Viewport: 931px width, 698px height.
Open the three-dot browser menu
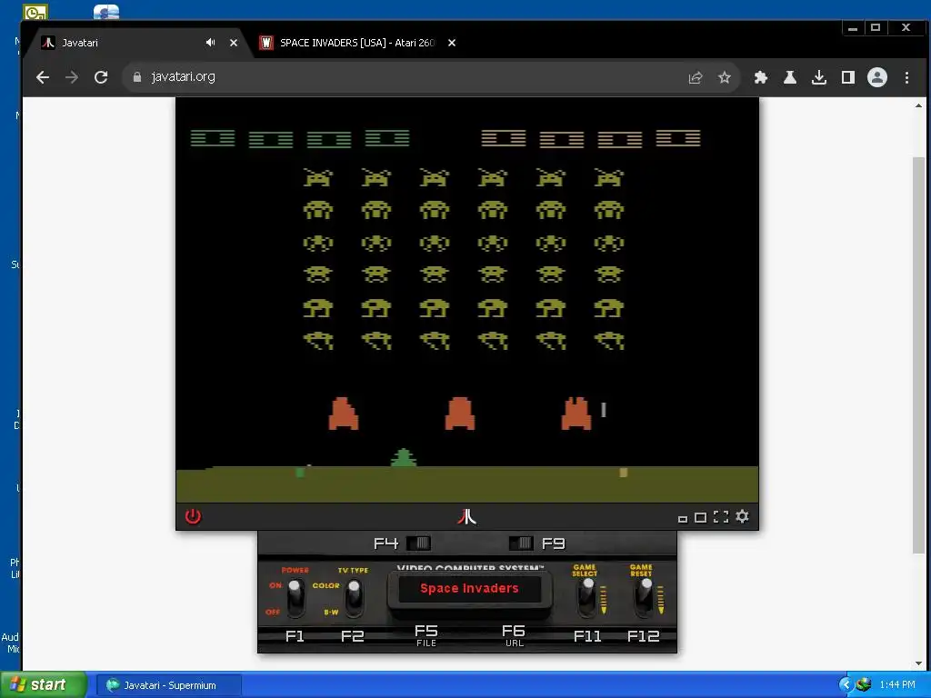[x=906, y=77]
